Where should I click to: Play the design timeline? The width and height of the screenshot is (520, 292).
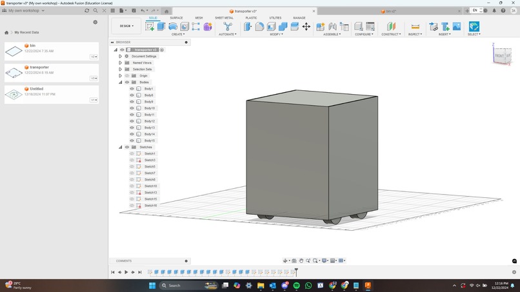point(126,272)
